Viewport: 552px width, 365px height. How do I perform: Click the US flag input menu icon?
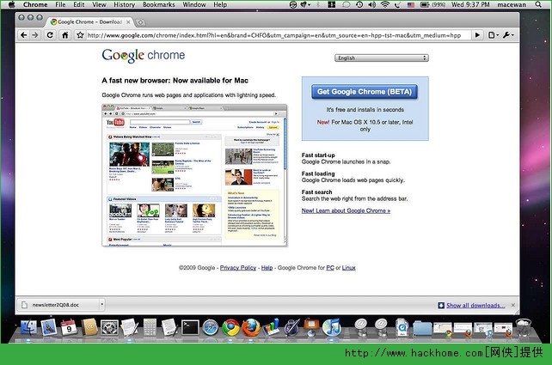410,4
